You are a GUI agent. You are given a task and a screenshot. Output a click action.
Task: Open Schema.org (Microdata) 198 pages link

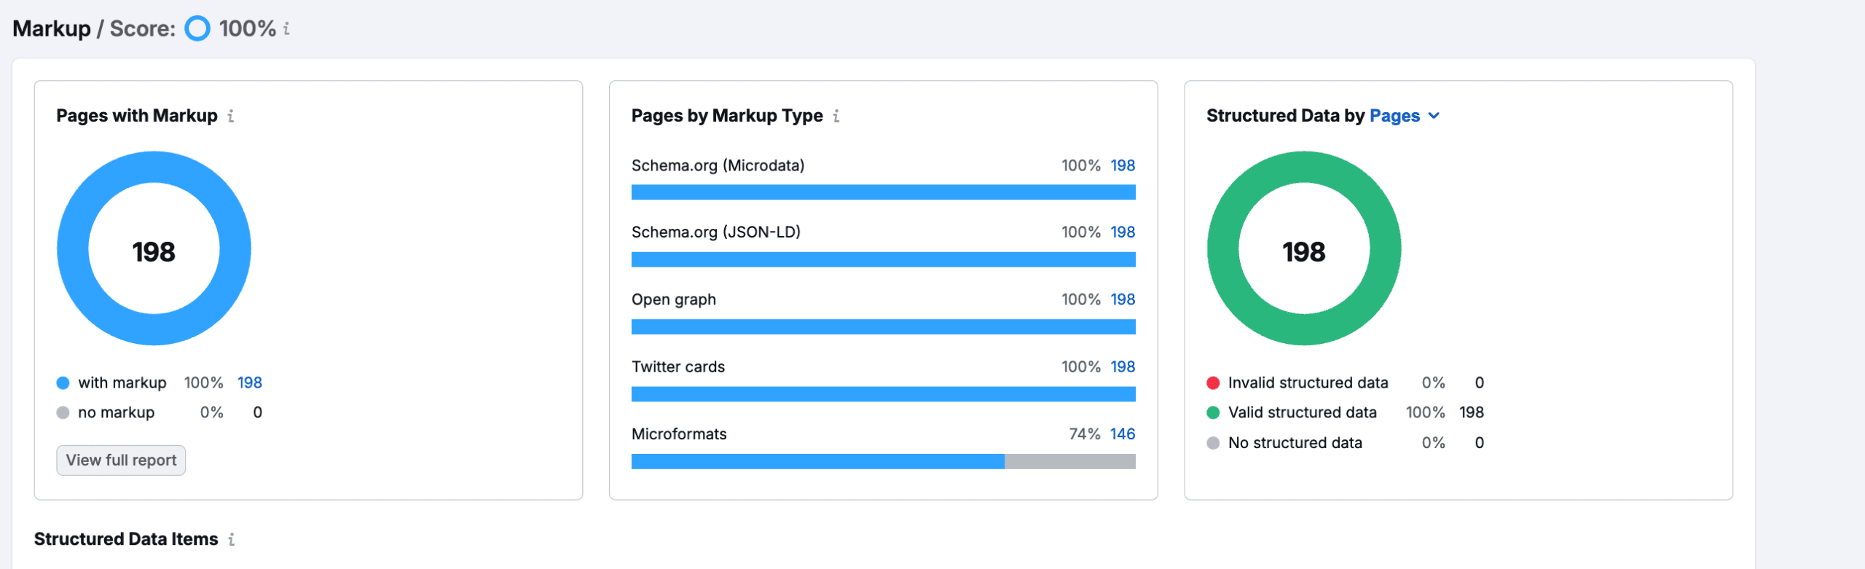pos(1122,165)
